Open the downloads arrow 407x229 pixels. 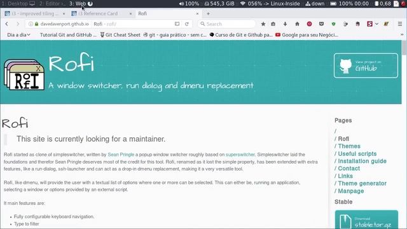(285, 24)
